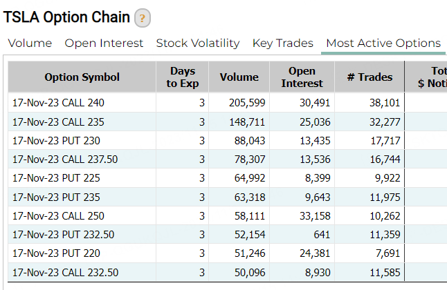Select the Most Active Options tab
The image size is (447, 290).
pyautogui.click(x=383, y=43)
